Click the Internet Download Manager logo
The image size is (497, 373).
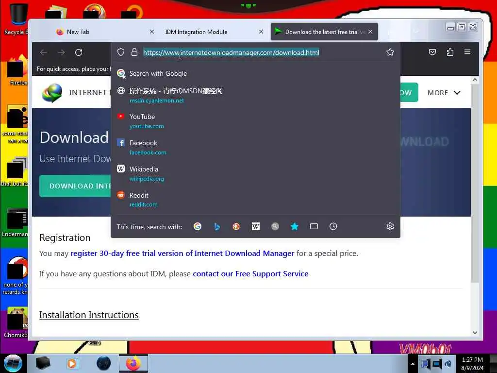pos(51,93)
